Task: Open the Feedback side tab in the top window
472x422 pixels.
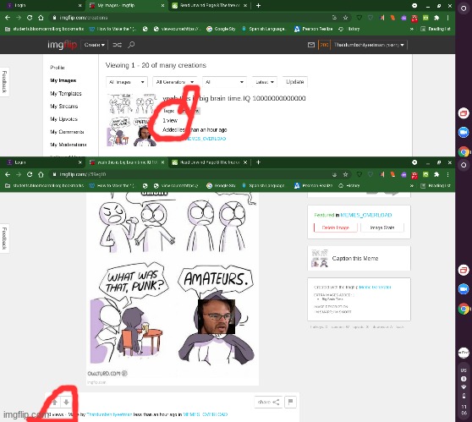Action: click(4, 82)
